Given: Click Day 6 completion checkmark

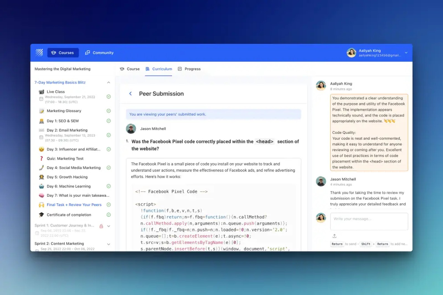Looking at the screenshot, I should (109, 186).
